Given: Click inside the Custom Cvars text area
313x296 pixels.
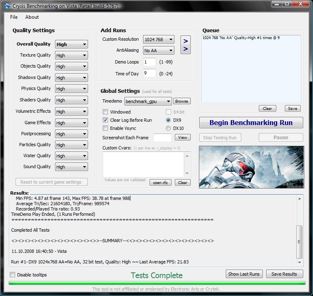Looking at the screenshot, I should pos(143,164).
